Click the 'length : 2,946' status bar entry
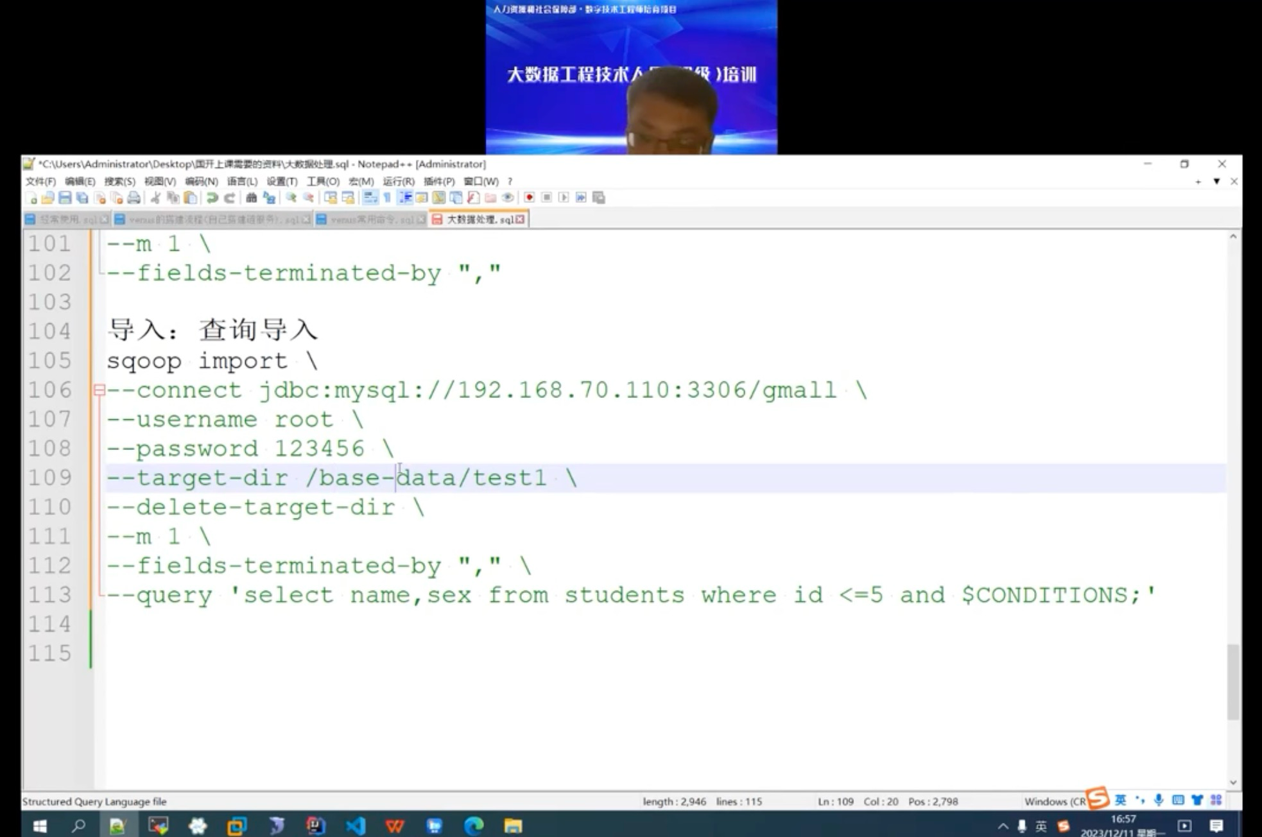The image size is (1262, 837). (674, 802)
